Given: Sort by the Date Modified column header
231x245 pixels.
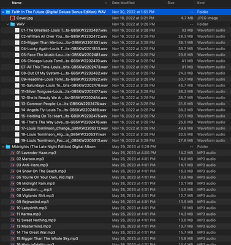Looking at the screenshot, I should coord(123,3).
